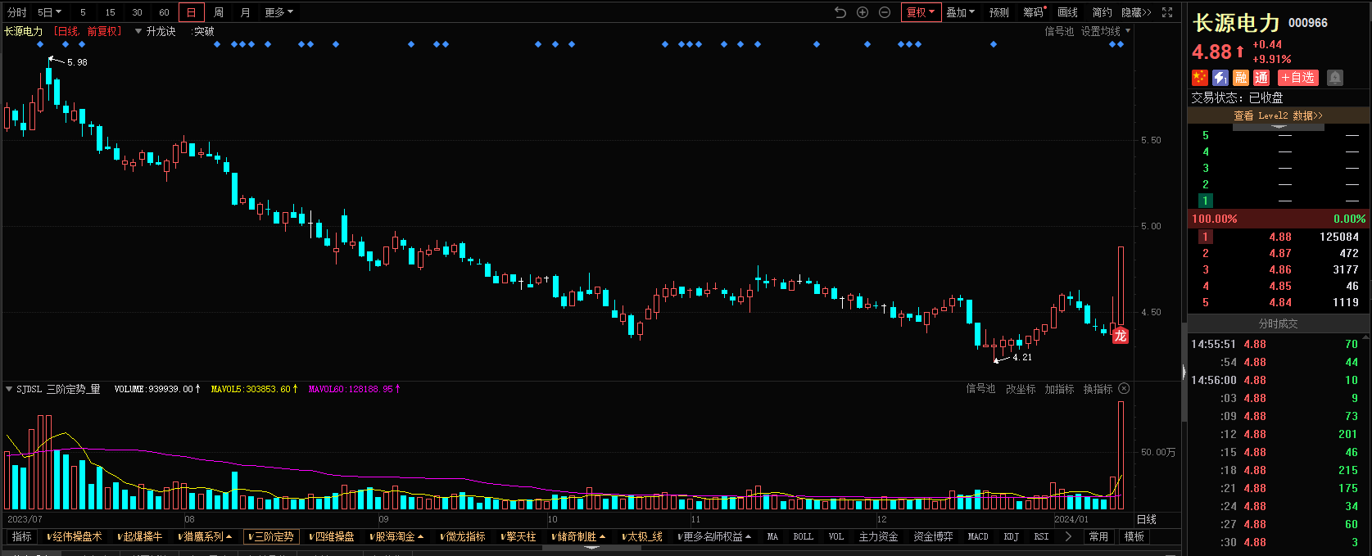The image size is (1372, 556).
Task: Click the green level 1 sell badge
Action: [x=1205, y=201]
